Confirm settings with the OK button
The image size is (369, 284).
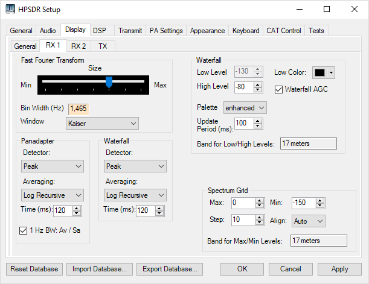242,269
